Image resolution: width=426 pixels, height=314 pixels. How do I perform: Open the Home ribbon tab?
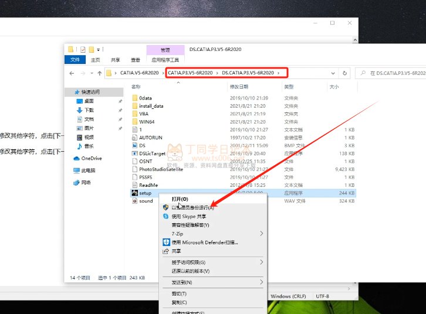tap(96, 60)
